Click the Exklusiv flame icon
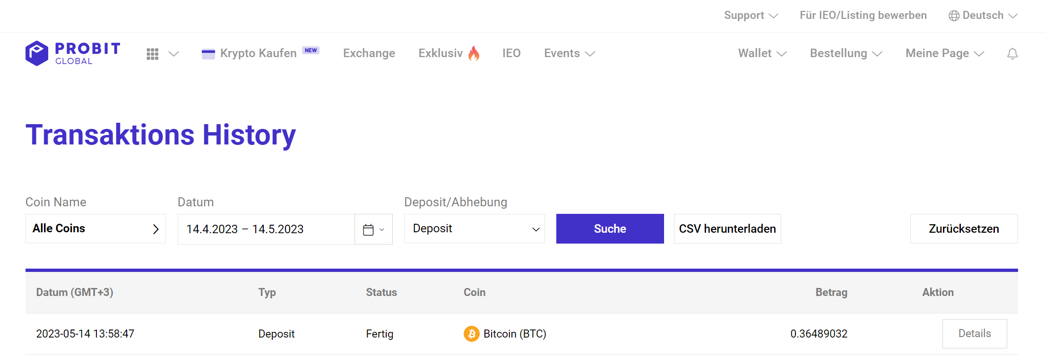This screenshot has width=1045, height=355. click(474, 53)
